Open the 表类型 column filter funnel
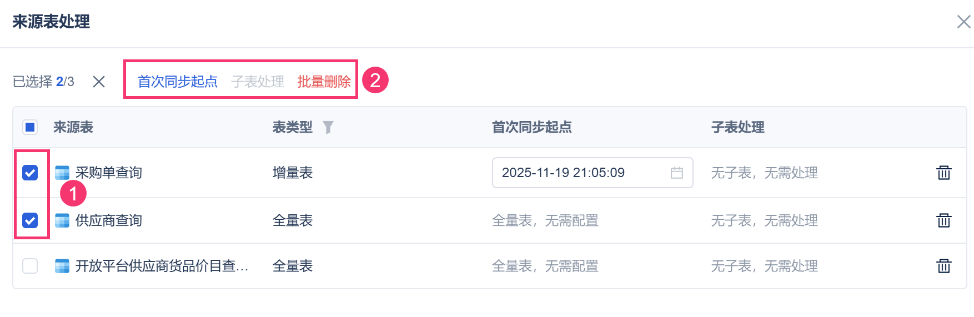Image resolution: width=974 pixels, height=317 pixels. coord(328,128)
